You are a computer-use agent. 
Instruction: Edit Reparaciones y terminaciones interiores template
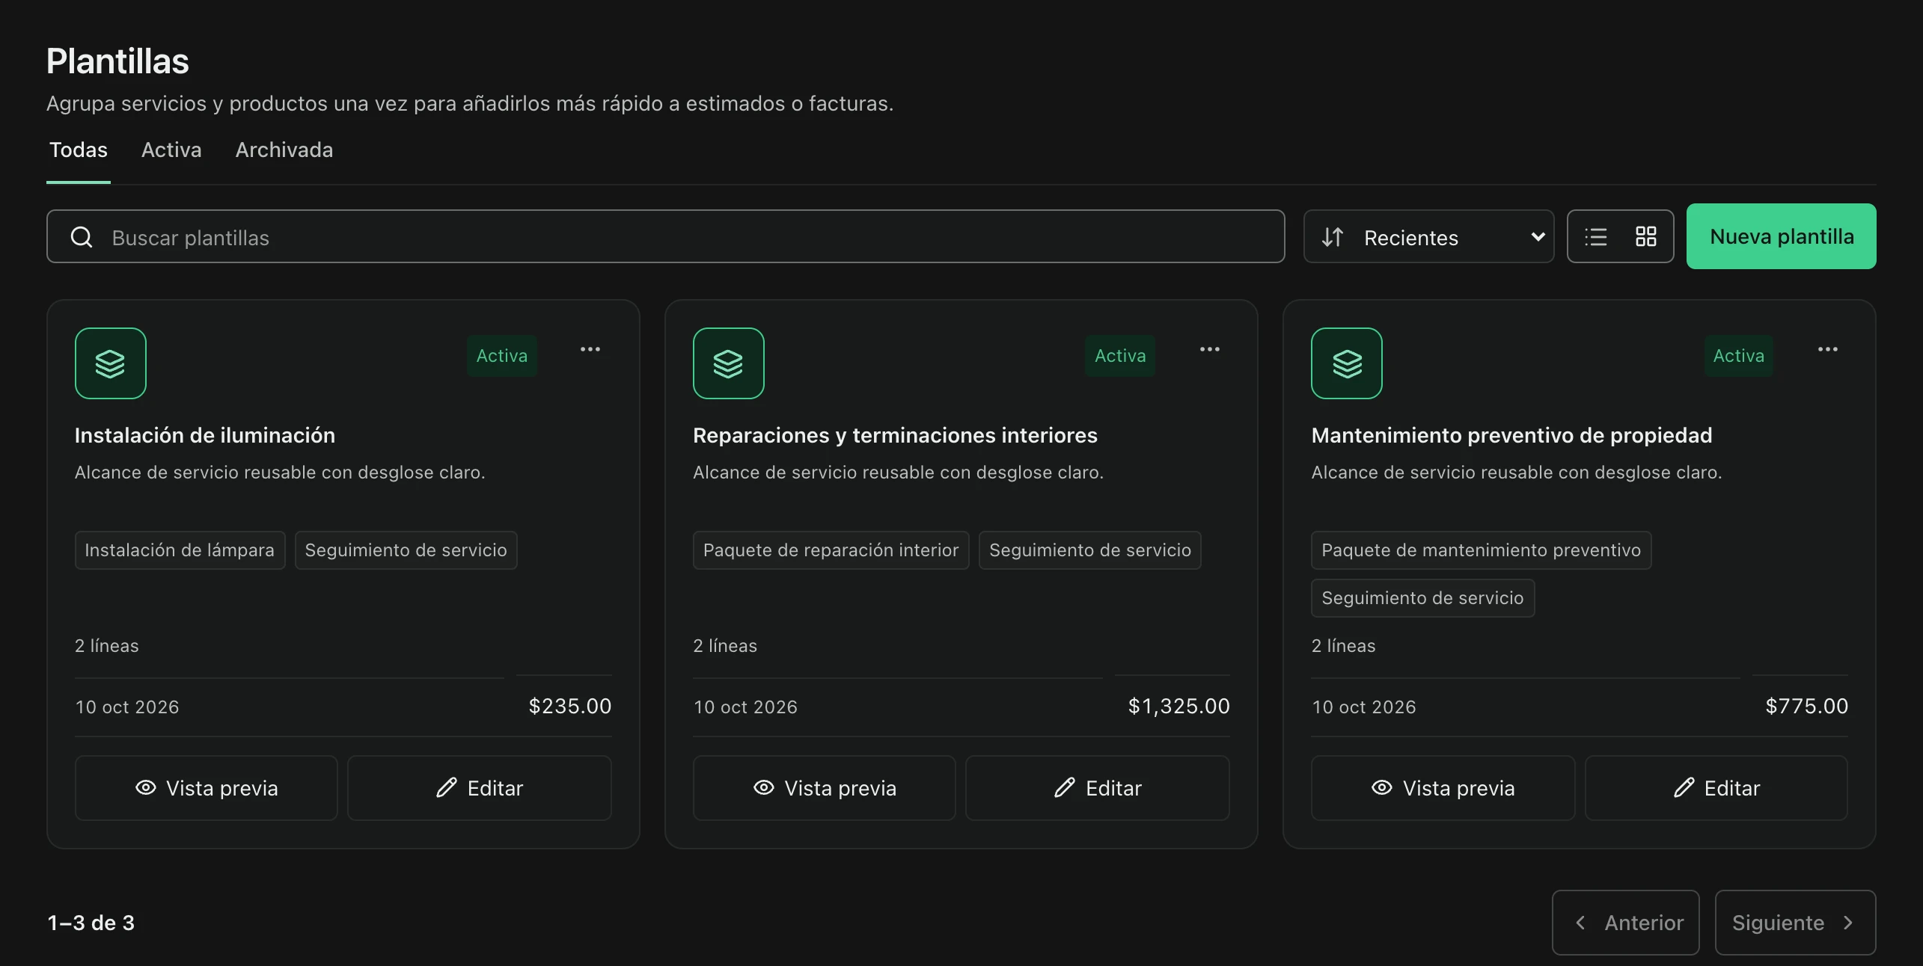coord(1098,788)
